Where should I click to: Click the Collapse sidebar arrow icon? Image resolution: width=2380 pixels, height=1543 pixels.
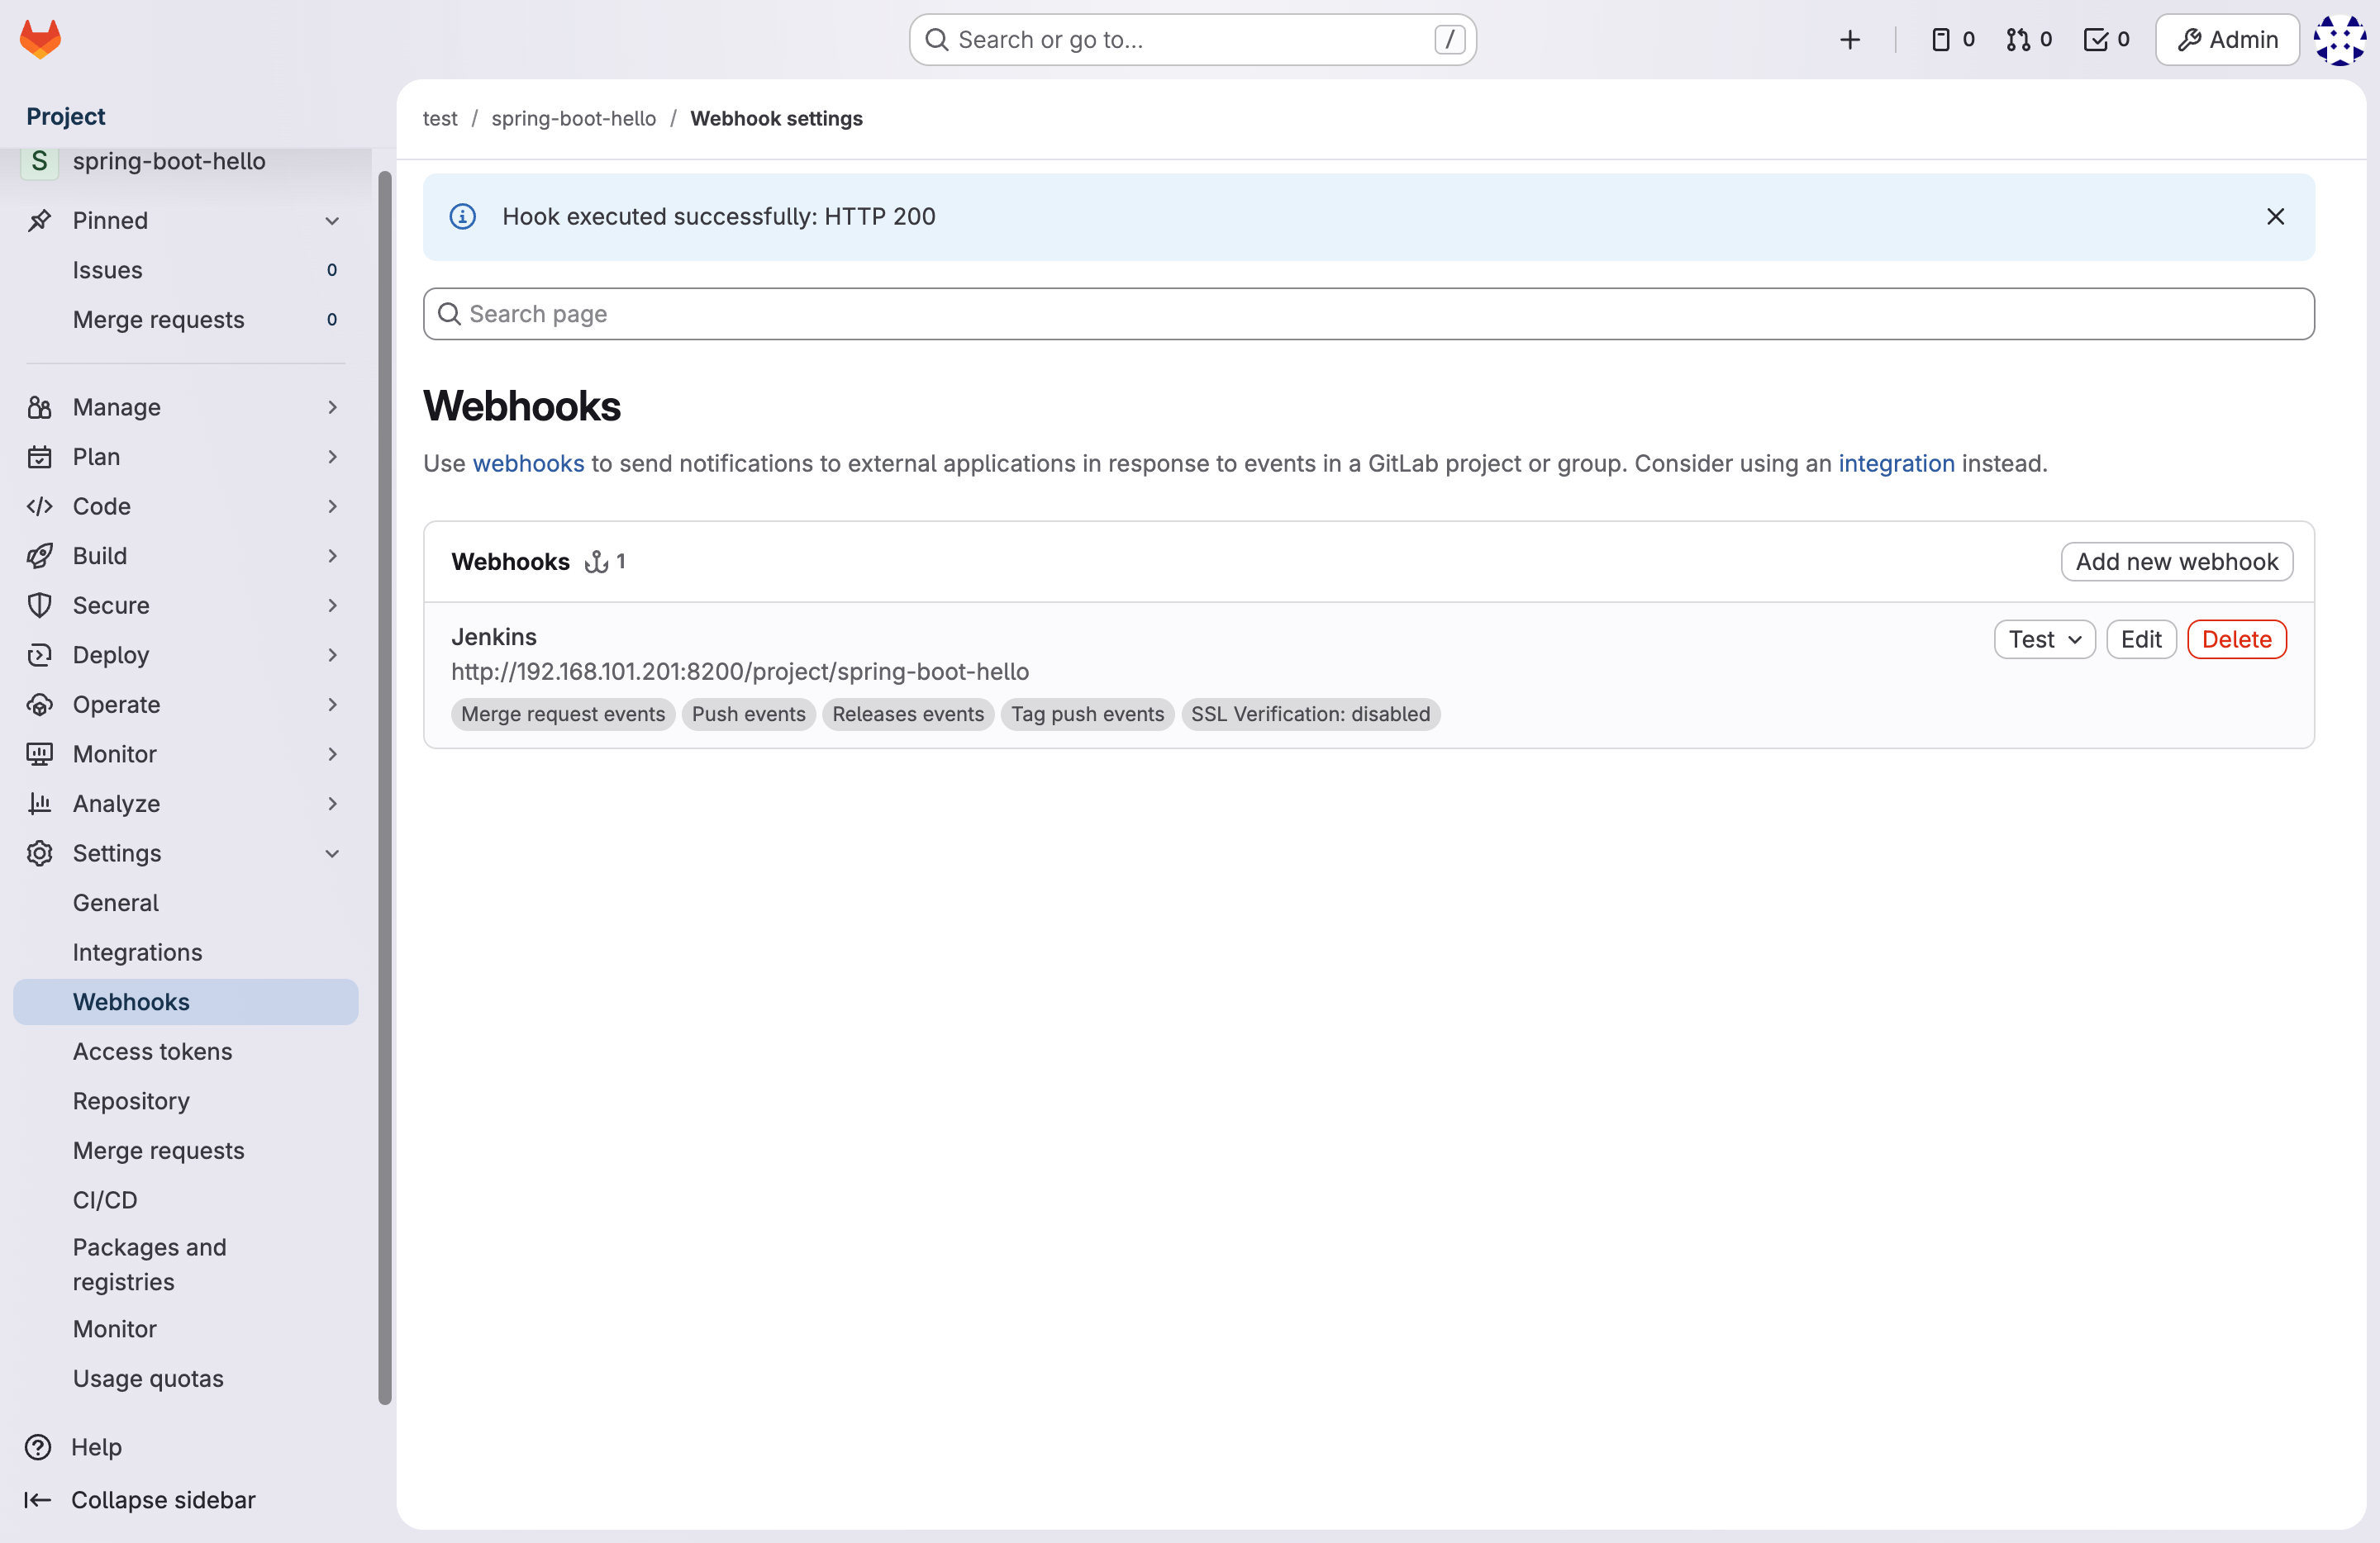38,1499
